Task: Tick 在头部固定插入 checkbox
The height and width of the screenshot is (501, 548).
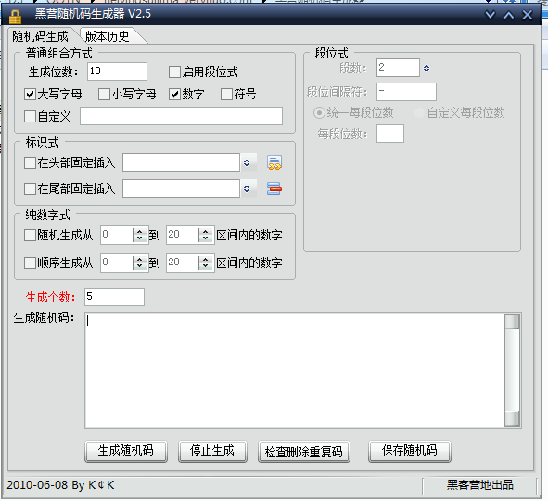Action: click(30, 162)
